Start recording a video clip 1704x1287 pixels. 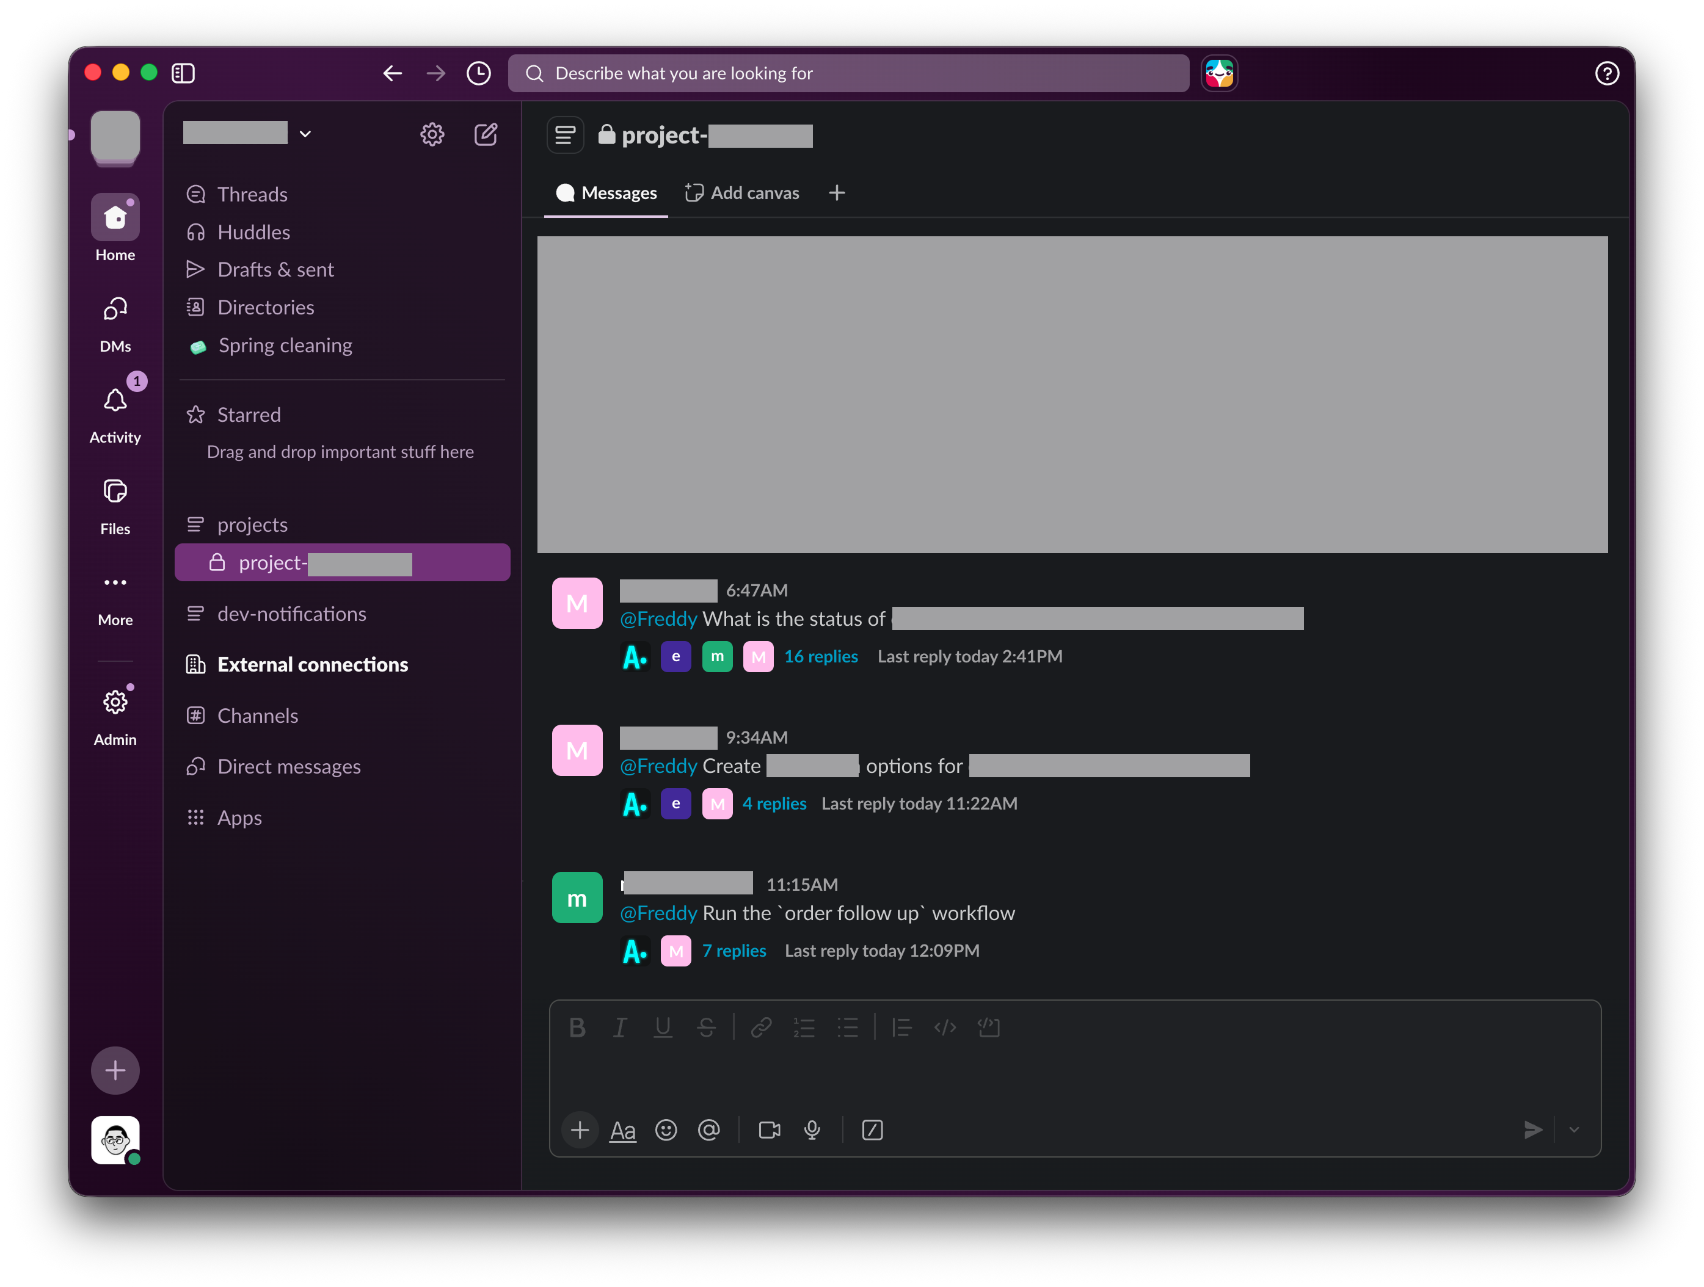(769, 1130)
